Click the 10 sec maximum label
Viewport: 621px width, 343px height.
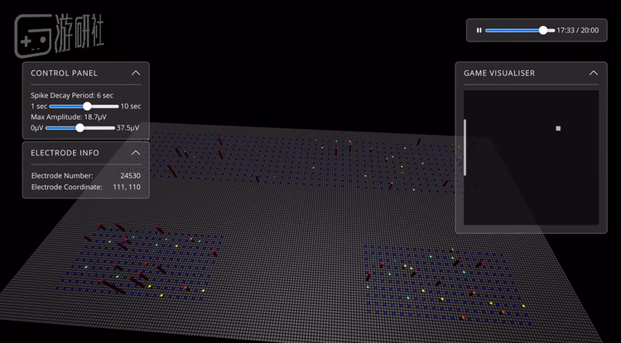pos(130,107)
